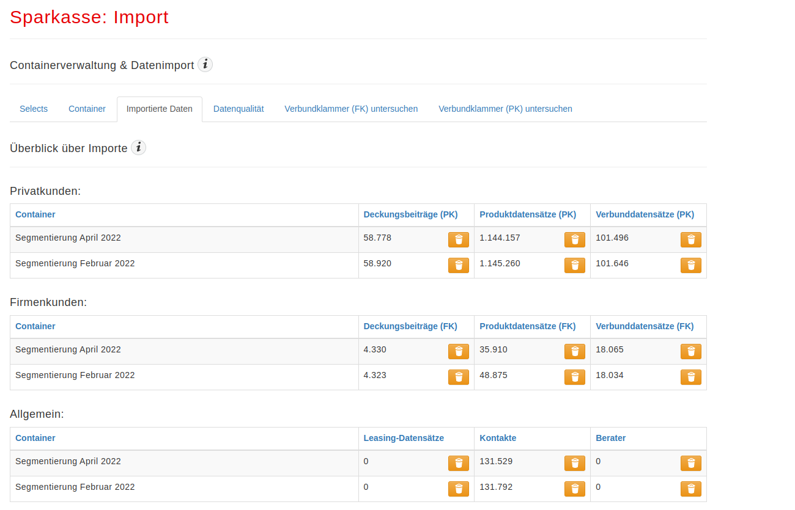Click the value 131.529
Viewport: 795px width, 510px height.
point(496,461)
